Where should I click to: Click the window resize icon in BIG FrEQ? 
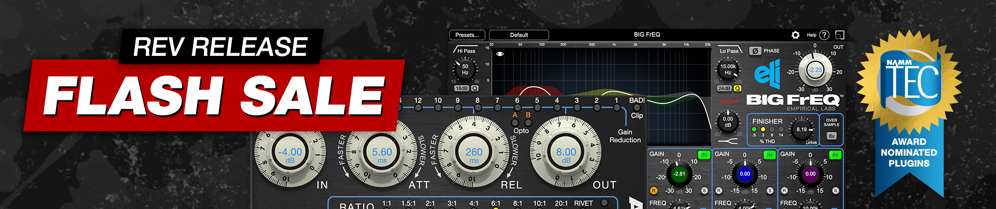840,35
